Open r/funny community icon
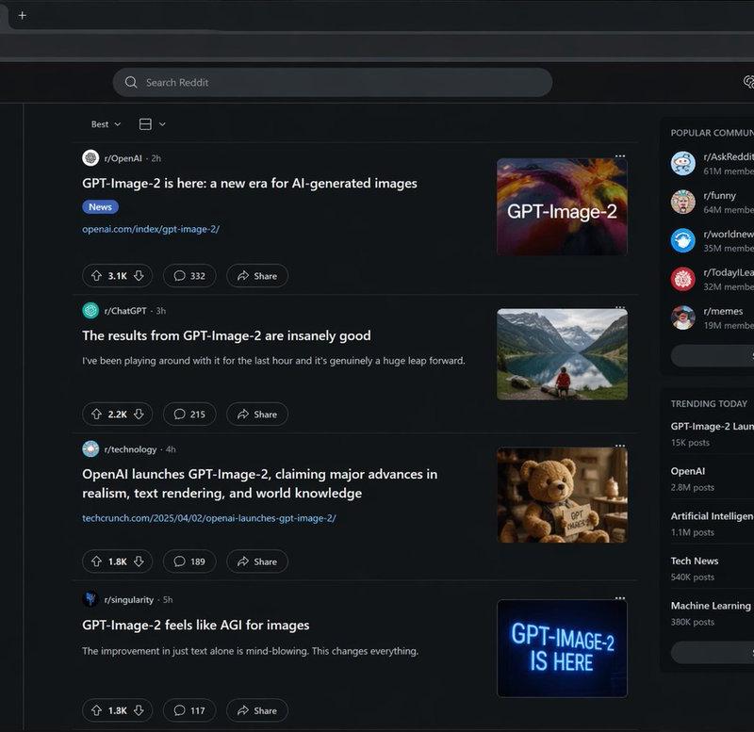Image resolution: width=754 pixels, height=732 pixels. (x=682, y=202)
